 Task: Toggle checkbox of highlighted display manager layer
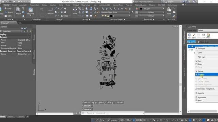pyautogui.click(x=192, y=46)
